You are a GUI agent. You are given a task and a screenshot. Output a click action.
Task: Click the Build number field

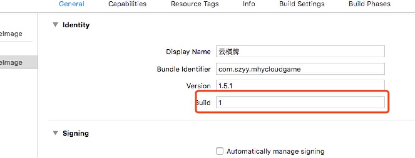(x=300, y=102)
